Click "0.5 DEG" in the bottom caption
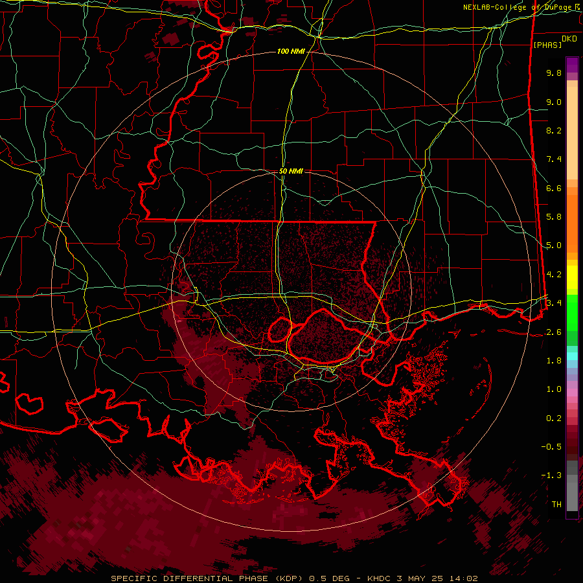This screenshot has width=583, height=583. [x=330, y=578]
